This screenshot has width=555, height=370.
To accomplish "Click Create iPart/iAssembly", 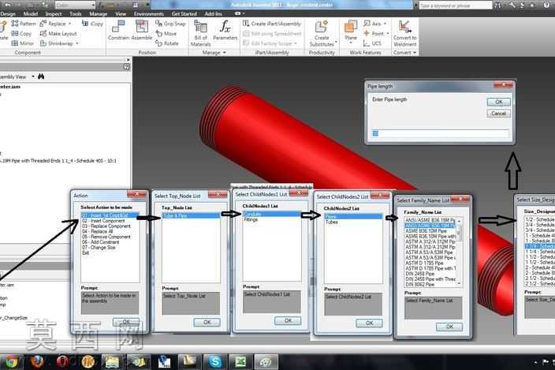I will tap(272, 24).
